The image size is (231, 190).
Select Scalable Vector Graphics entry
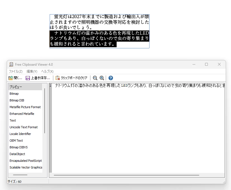pyautogui.click(x=25, y=167)
